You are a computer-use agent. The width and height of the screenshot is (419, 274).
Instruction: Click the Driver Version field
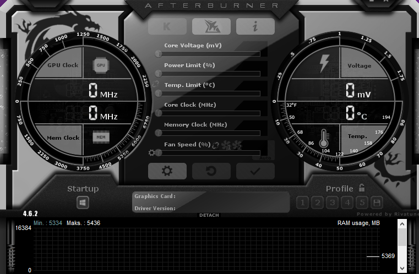211,209
